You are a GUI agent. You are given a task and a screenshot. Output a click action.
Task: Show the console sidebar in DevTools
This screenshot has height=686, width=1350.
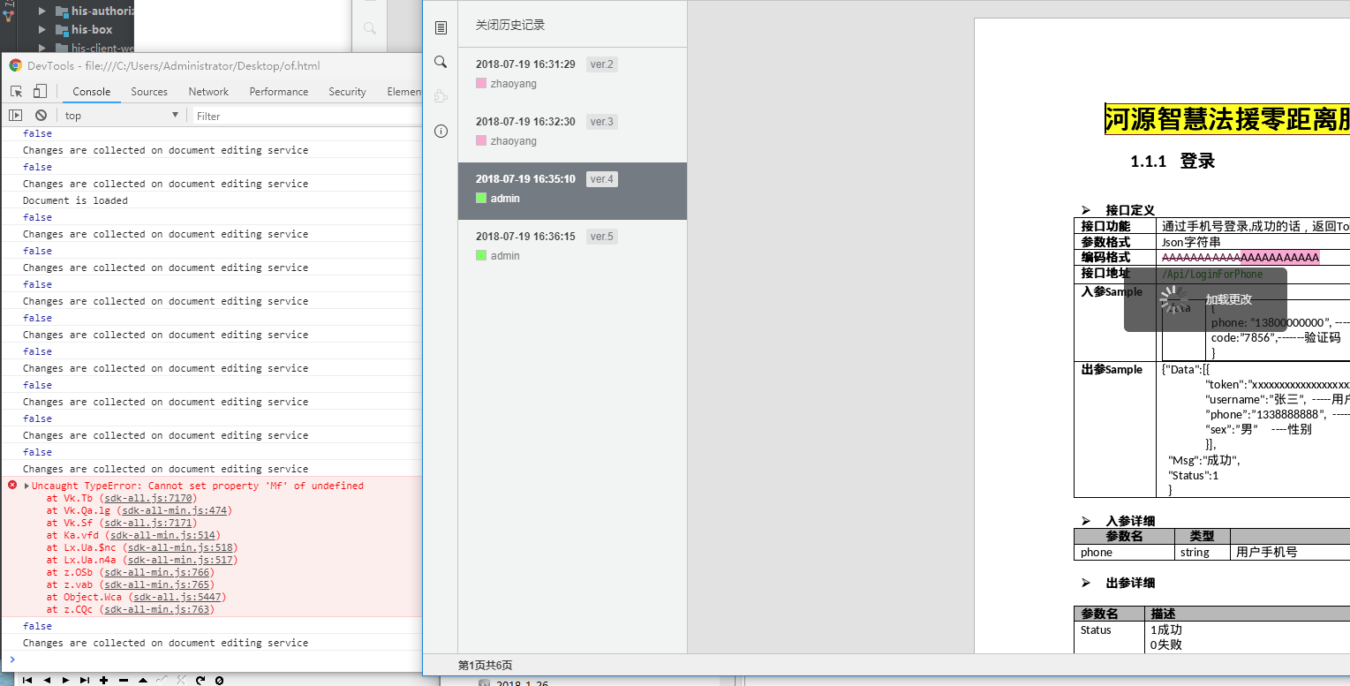pos(16,116)
